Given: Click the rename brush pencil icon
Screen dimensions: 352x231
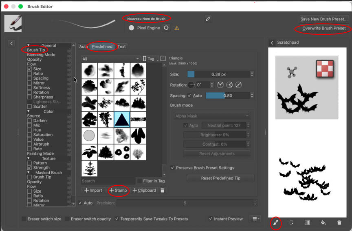Looking at the screenshot, I should click(208, 19).
